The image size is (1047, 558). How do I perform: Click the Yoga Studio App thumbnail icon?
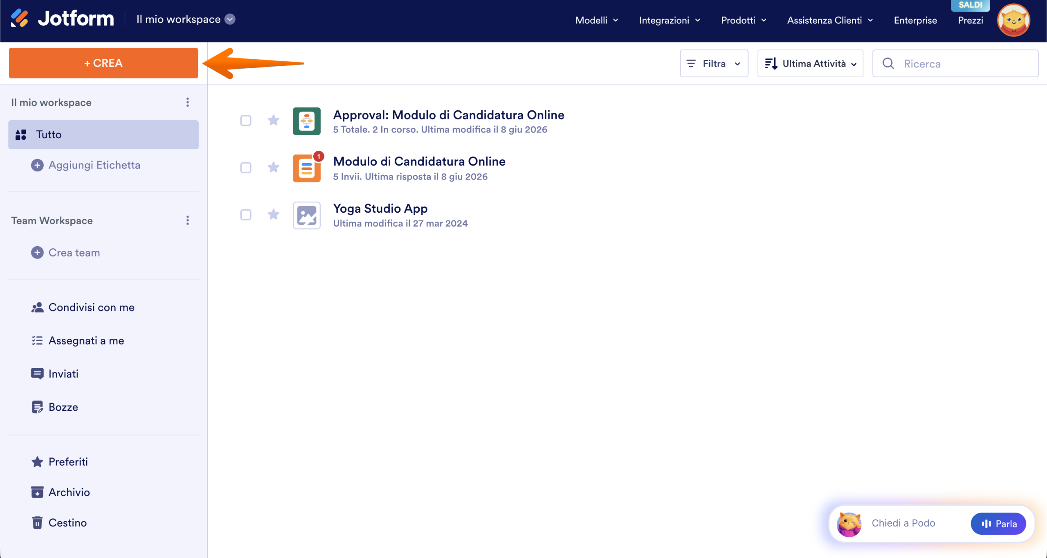click(x=307, y=215)
